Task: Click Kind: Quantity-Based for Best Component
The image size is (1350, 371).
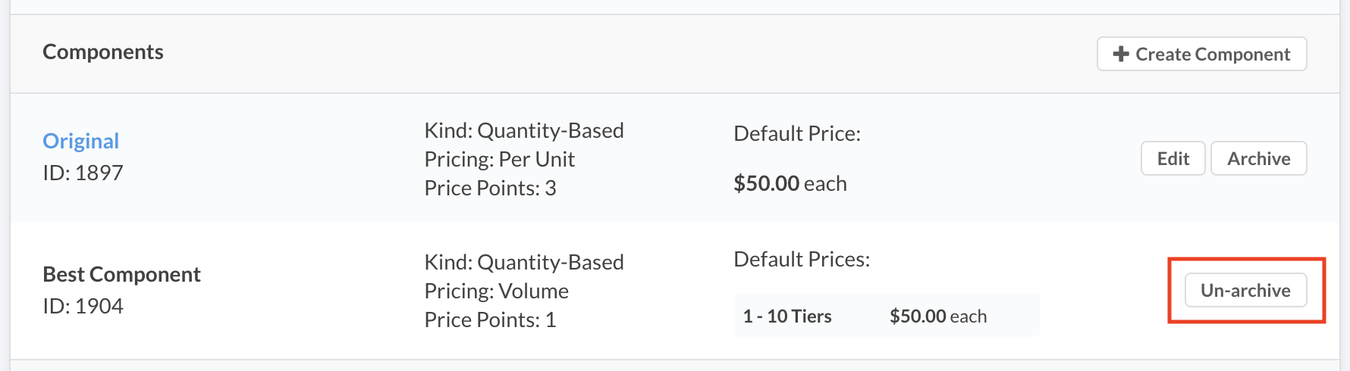Action: point(524,263)
